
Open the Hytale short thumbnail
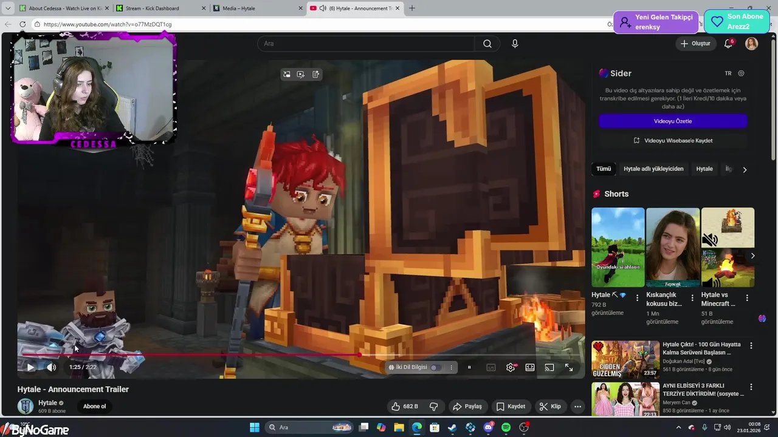[x=618, y=248]
